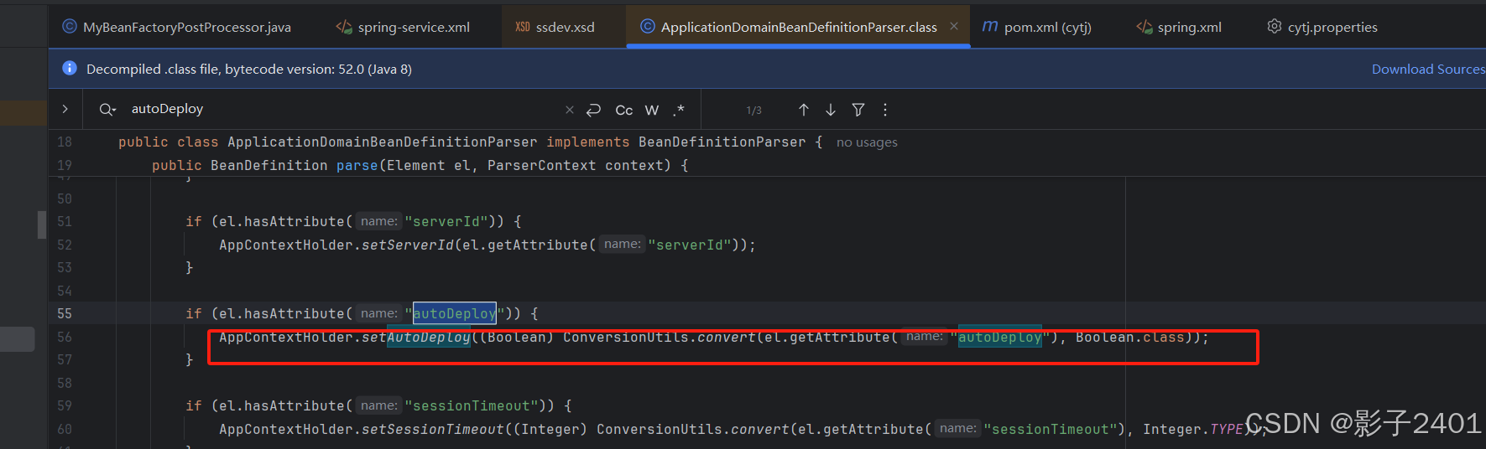Click setAutoDeploy method on line 56
1486x449 pixels.
point(416,337)
